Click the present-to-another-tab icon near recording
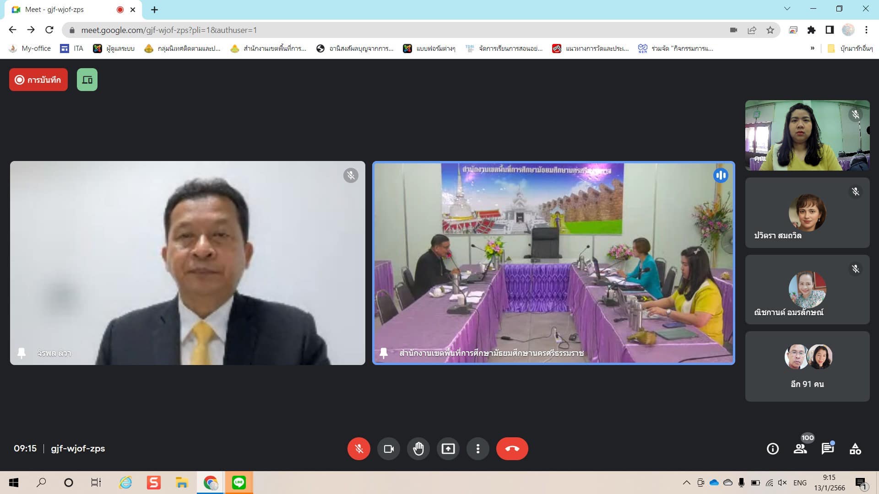Image resolution: width=879 pixels, height=494 pixels. pos(87,79)
